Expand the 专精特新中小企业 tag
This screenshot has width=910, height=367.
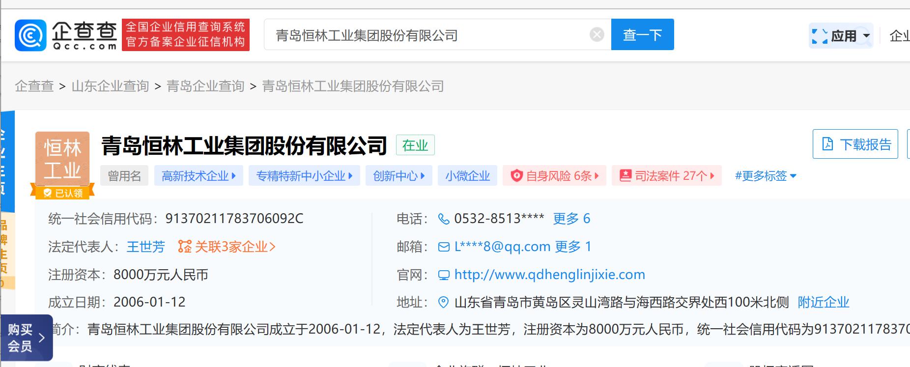point(304,176)
